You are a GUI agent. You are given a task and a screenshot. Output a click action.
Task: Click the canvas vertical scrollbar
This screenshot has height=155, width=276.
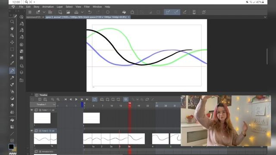(x=267, y=56)
